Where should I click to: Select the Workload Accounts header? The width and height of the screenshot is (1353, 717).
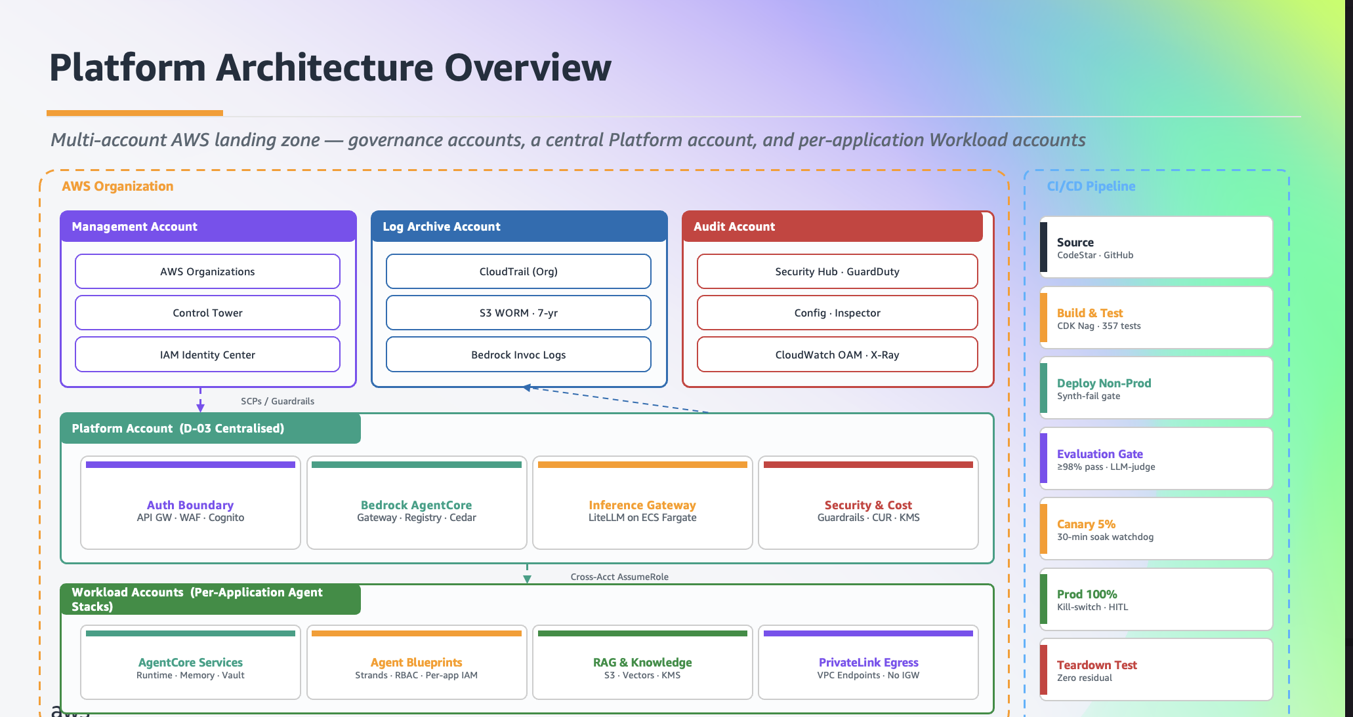tap(211, 599)
